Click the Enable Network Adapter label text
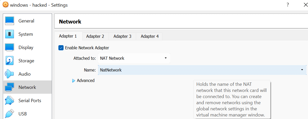The width and height of the screenshot is (308, 119). tap(87, 48)
